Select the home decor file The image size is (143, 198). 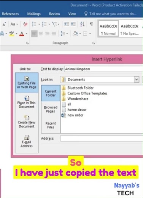click(74, 110)
